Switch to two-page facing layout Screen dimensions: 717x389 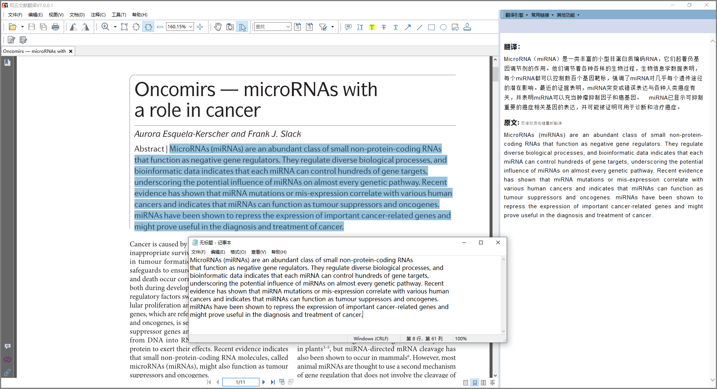click(483, 383)
